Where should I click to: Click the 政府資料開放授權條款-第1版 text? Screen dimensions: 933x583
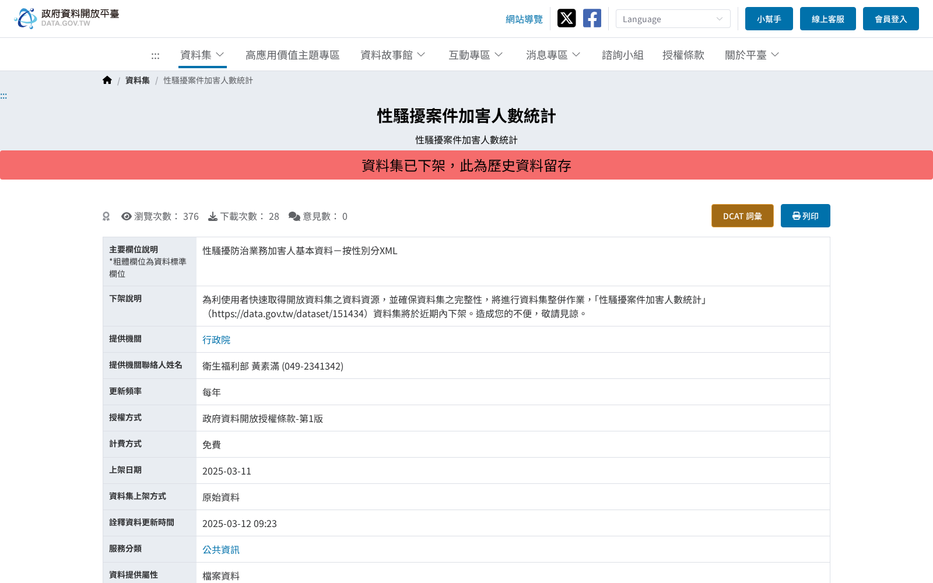click(x=262, y=419)
